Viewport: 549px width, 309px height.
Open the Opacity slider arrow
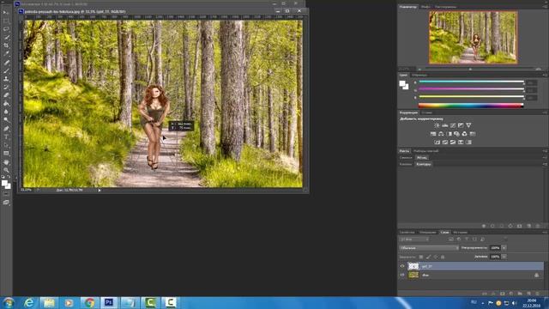pos(504,248)
